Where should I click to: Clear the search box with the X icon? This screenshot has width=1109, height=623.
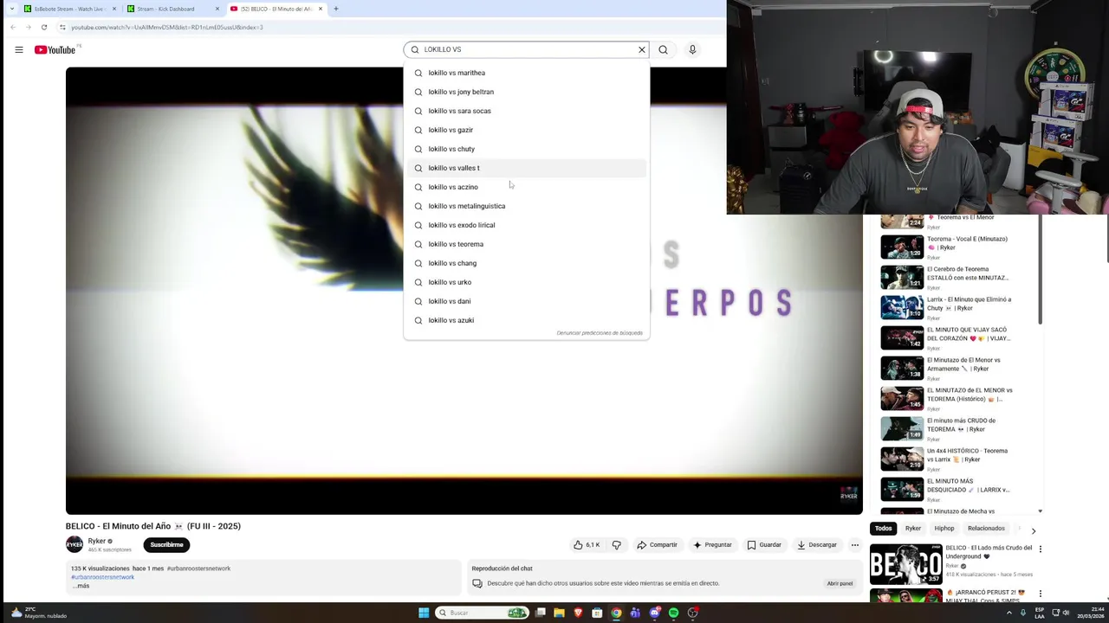pos(642,49)
